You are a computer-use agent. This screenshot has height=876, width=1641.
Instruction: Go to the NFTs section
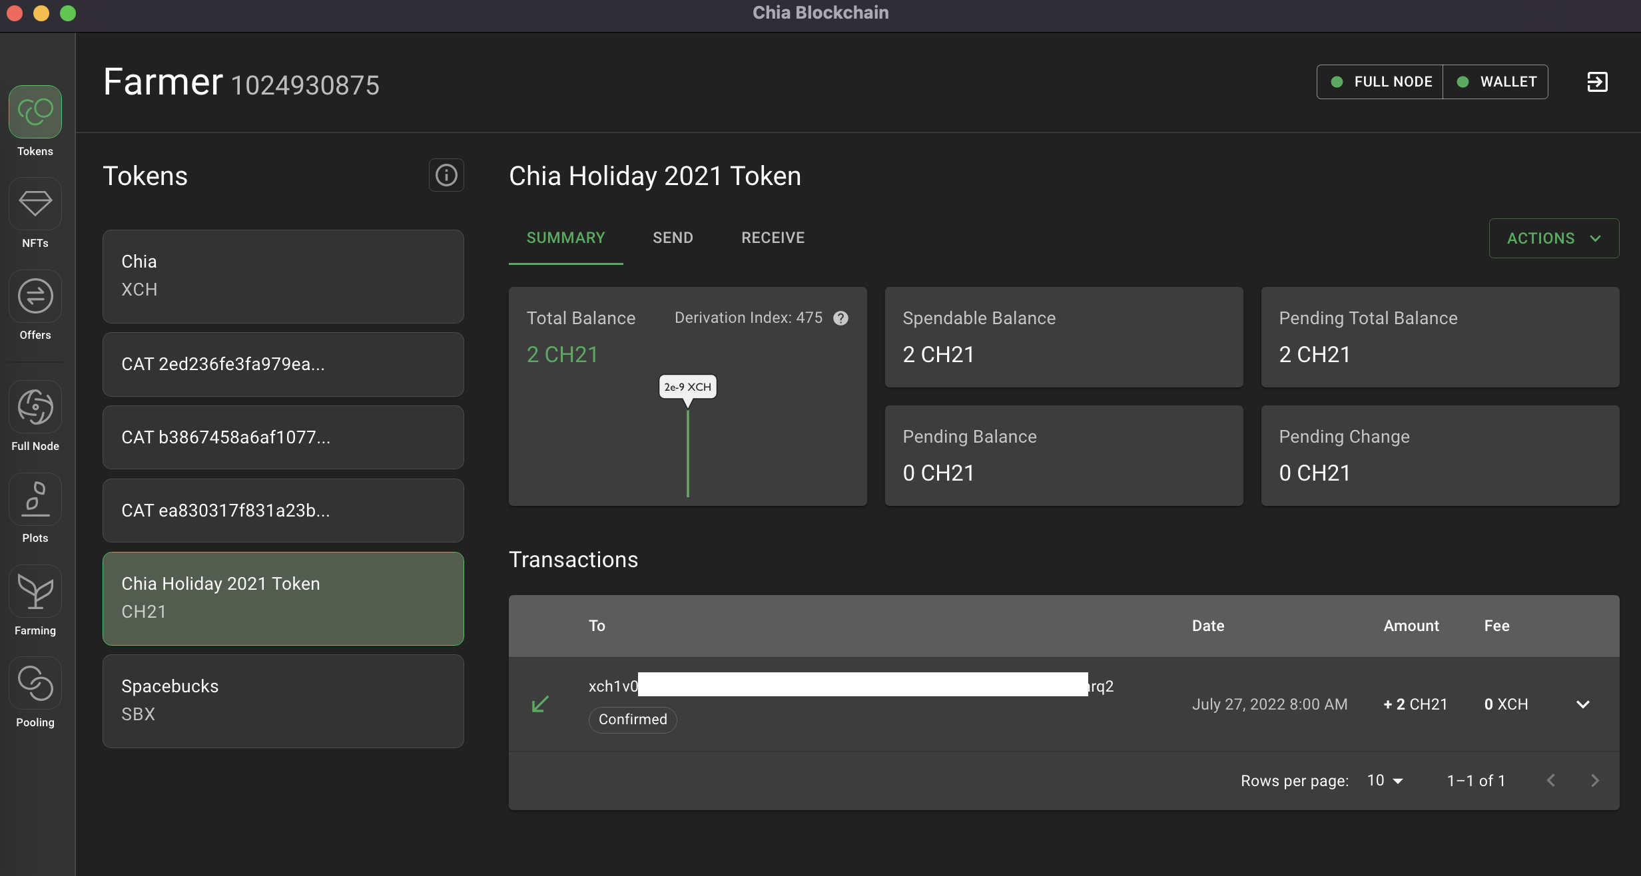pyautogui.click(x=35, y=204)
